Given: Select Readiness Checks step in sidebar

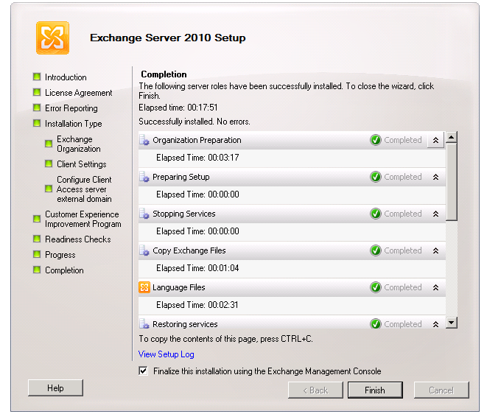Looking at the screenshot, I should 78,239.
